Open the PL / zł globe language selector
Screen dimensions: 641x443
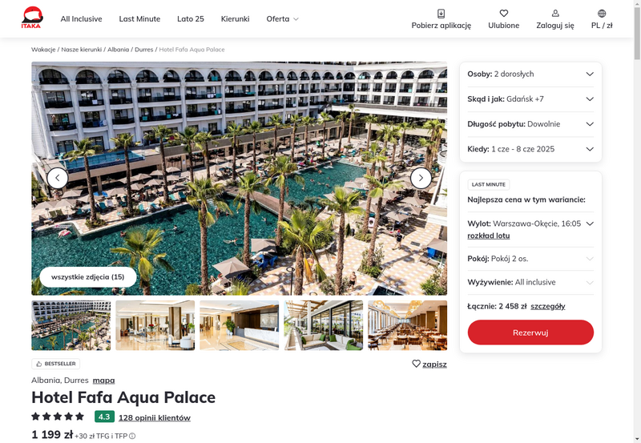click(602, 14)
